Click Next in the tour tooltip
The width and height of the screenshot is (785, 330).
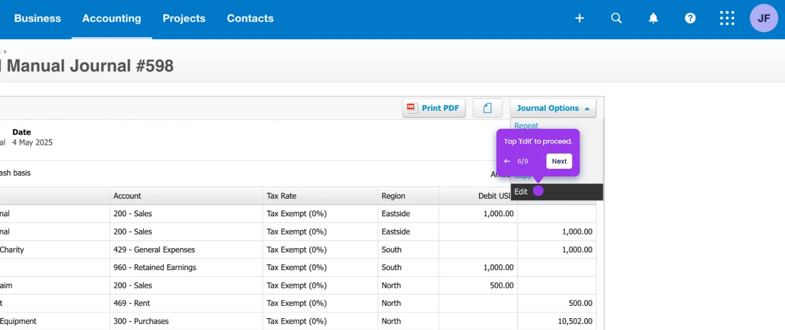click(x=559, y=161)
